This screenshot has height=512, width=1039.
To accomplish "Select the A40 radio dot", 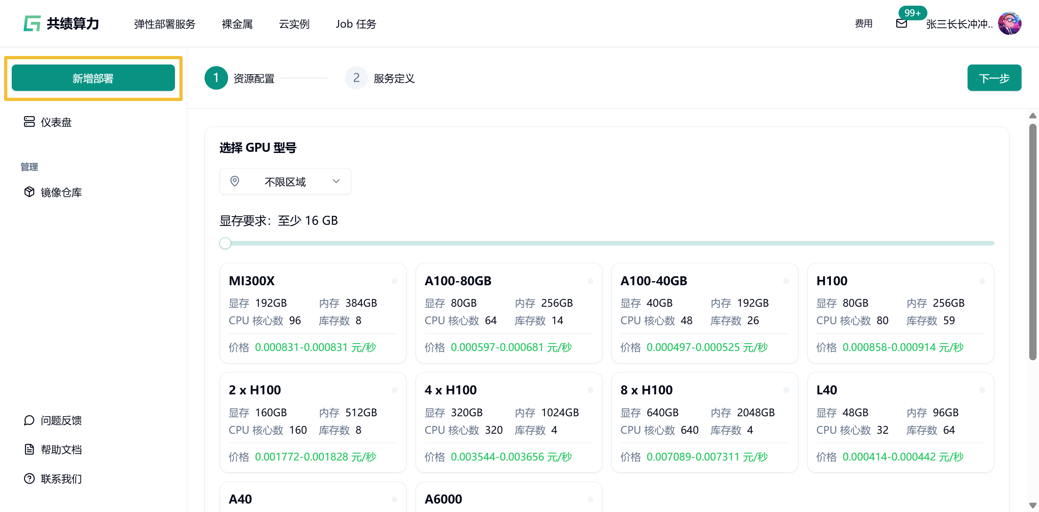I will [x=394, y=499].
